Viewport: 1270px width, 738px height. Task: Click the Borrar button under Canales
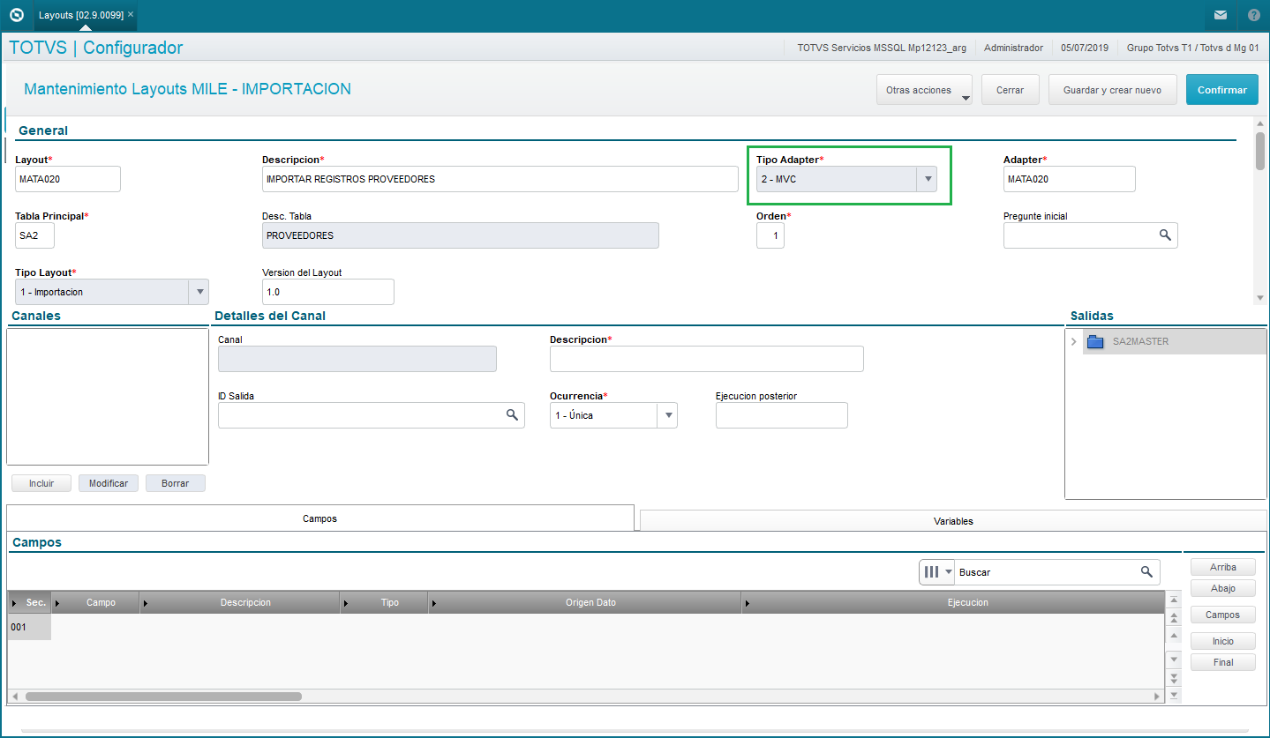176,483
